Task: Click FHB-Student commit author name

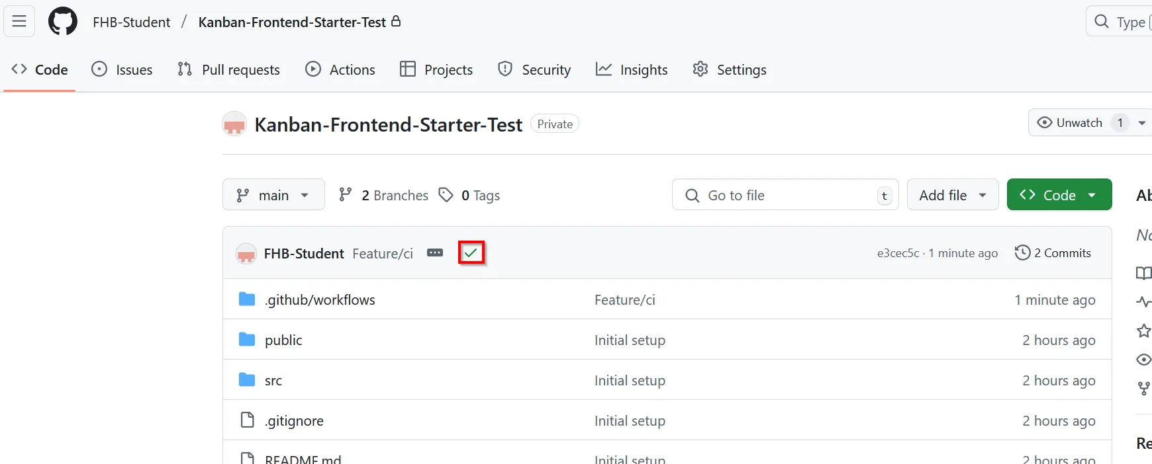Action: coord(304,253)
